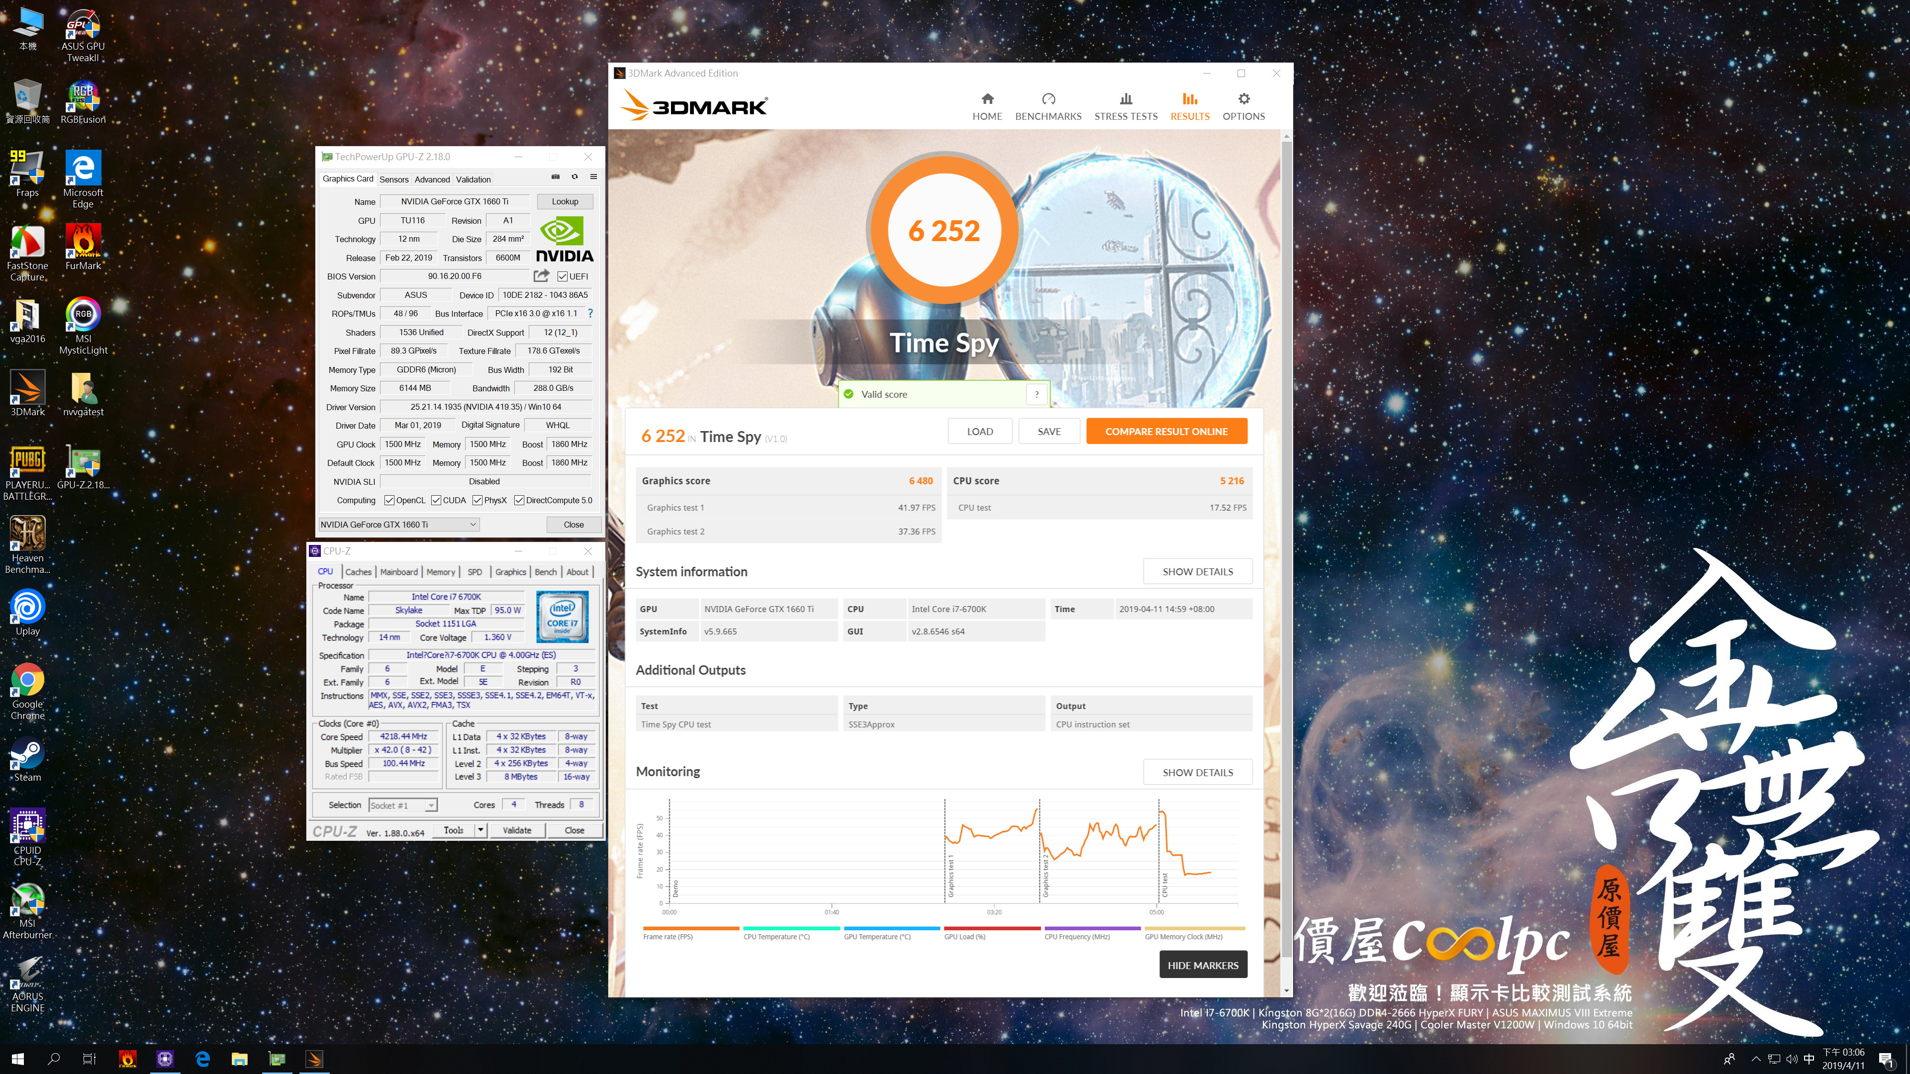This screenshot has height=1074, width=1910.
Task: Open the File Explorer taskbar icon
Action: click(x=239, y=1059)
